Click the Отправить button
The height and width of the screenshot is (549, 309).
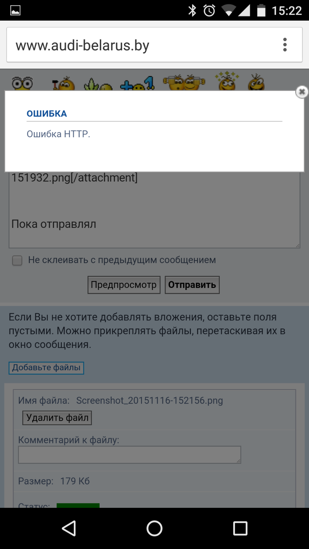192,285
